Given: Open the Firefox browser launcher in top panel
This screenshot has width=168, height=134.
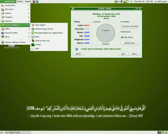Looking at the screenshot, I should point(34,1).
